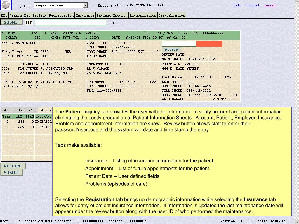This screenshot has width=299, height=224.
Task: Click the IPT button
Action: [x=29, y=22]
